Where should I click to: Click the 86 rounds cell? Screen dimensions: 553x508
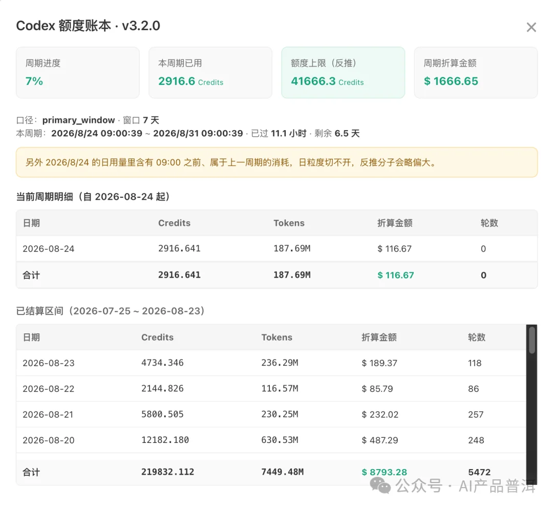(x=473, y=389)
